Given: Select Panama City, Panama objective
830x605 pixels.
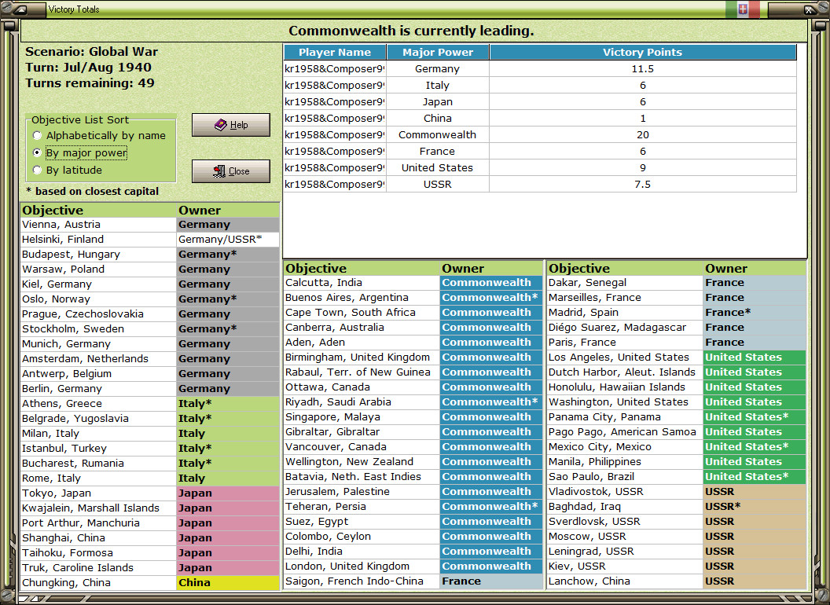Looking at the screenshot, I should tap(625, 416).
